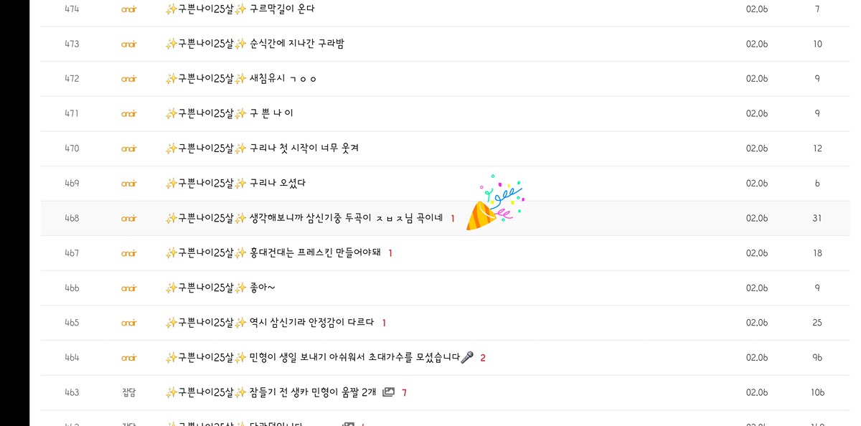
Task: Click the microphone emoji in post 464
Action: 467,357
